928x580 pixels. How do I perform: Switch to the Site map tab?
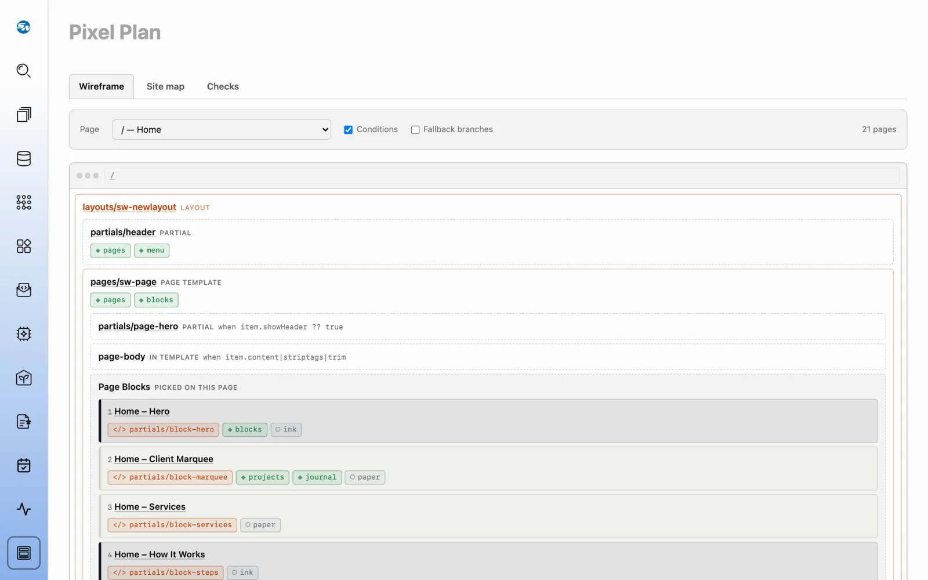(165, 86)
